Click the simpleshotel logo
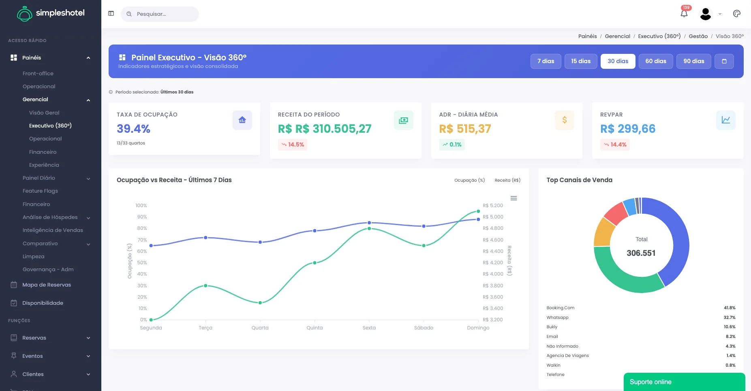751x391 pixels. coord(51,13)
